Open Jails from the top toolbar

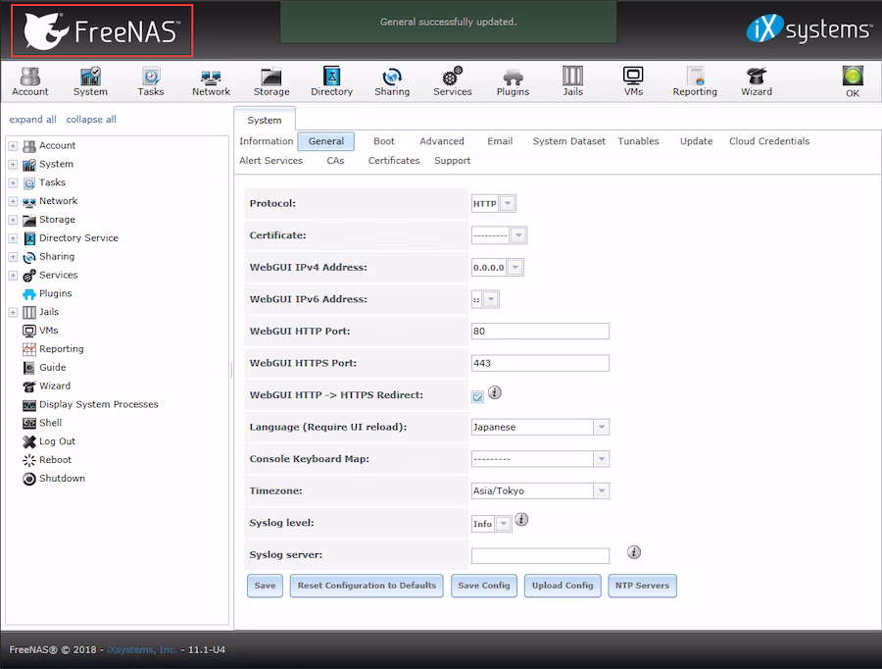[572, 80]
